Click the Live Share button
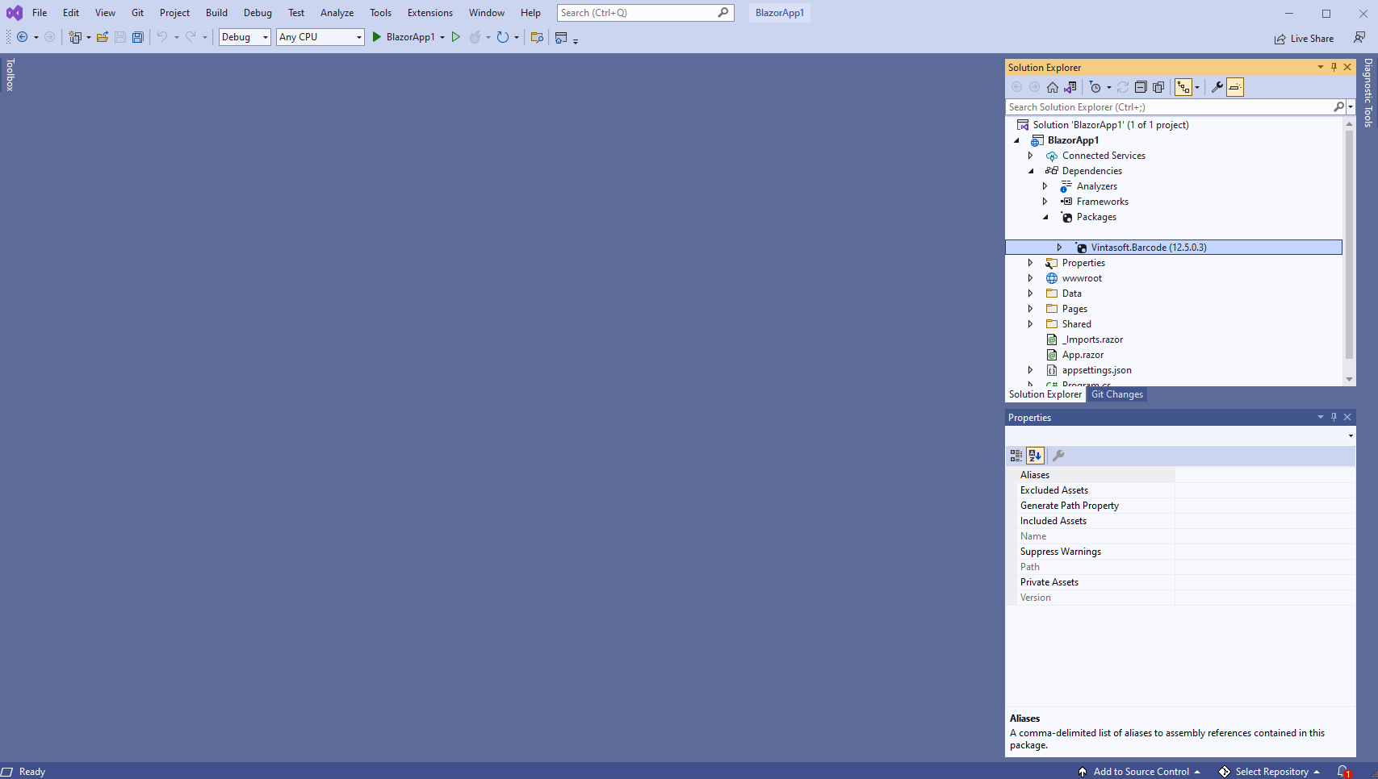Viewport: 1378px width, 779px height. point(1304,39)
